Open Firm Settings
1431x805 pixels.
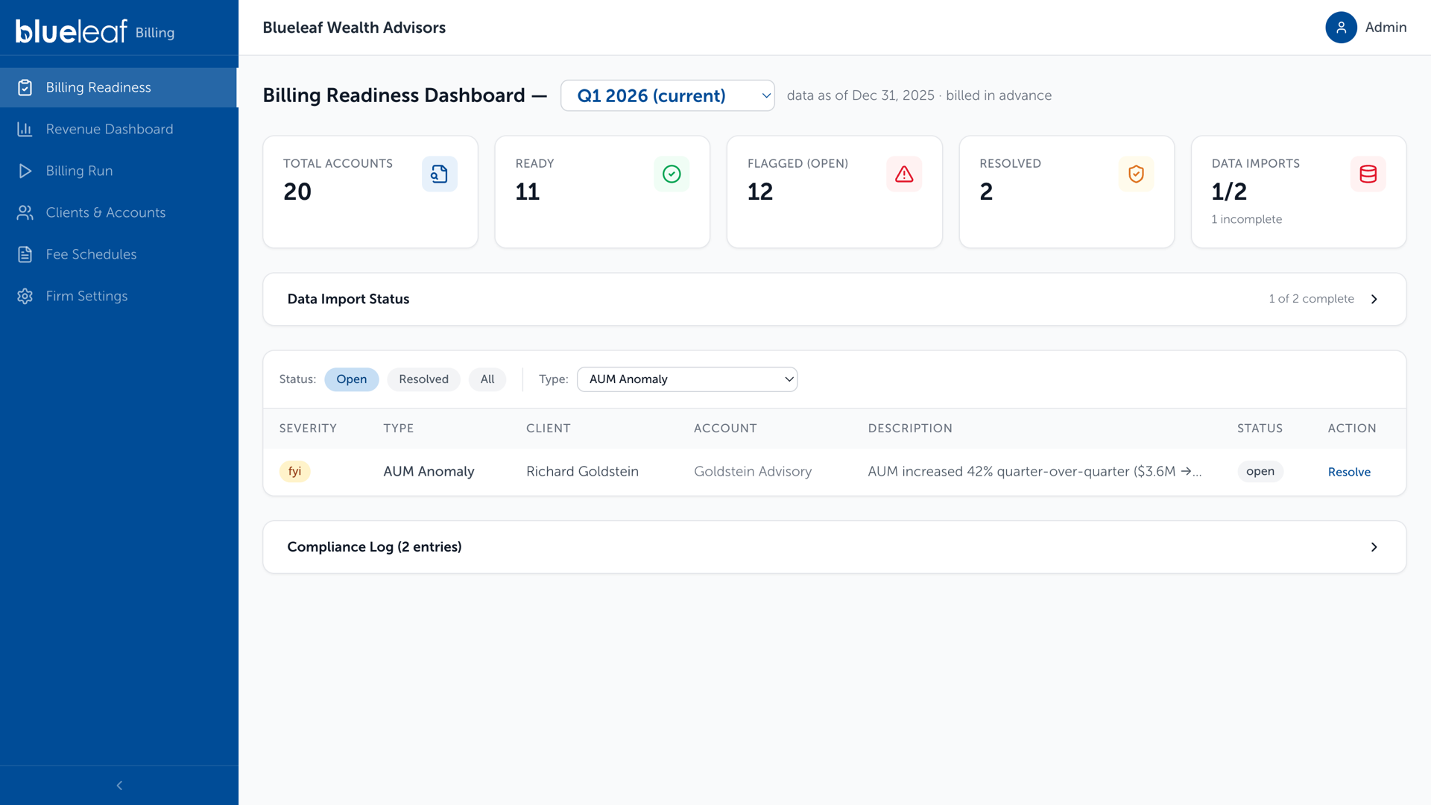[119, 296]
